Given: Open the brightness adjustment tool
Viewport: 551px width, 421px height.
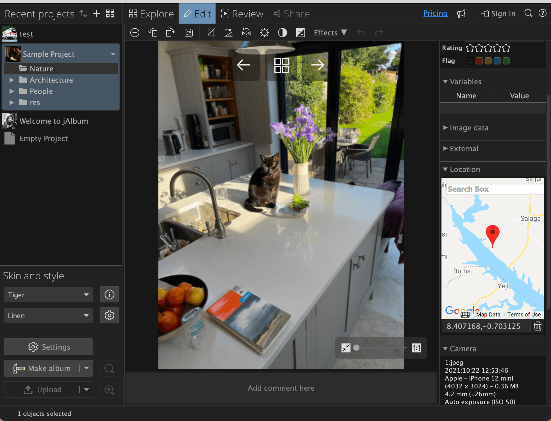Looking at the screenshot, I should pyautogui.click(x=264, y=33).
